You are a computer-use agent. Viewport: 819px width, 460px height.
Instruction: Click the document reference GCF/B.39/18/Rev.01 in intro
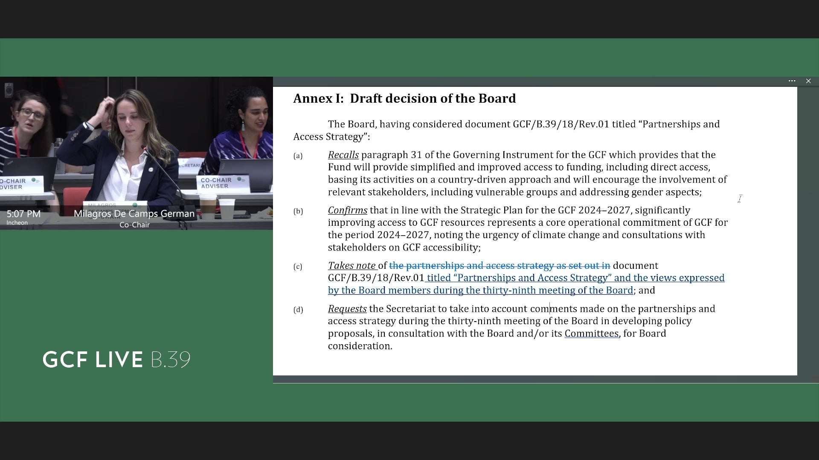[x=561, y=124]
